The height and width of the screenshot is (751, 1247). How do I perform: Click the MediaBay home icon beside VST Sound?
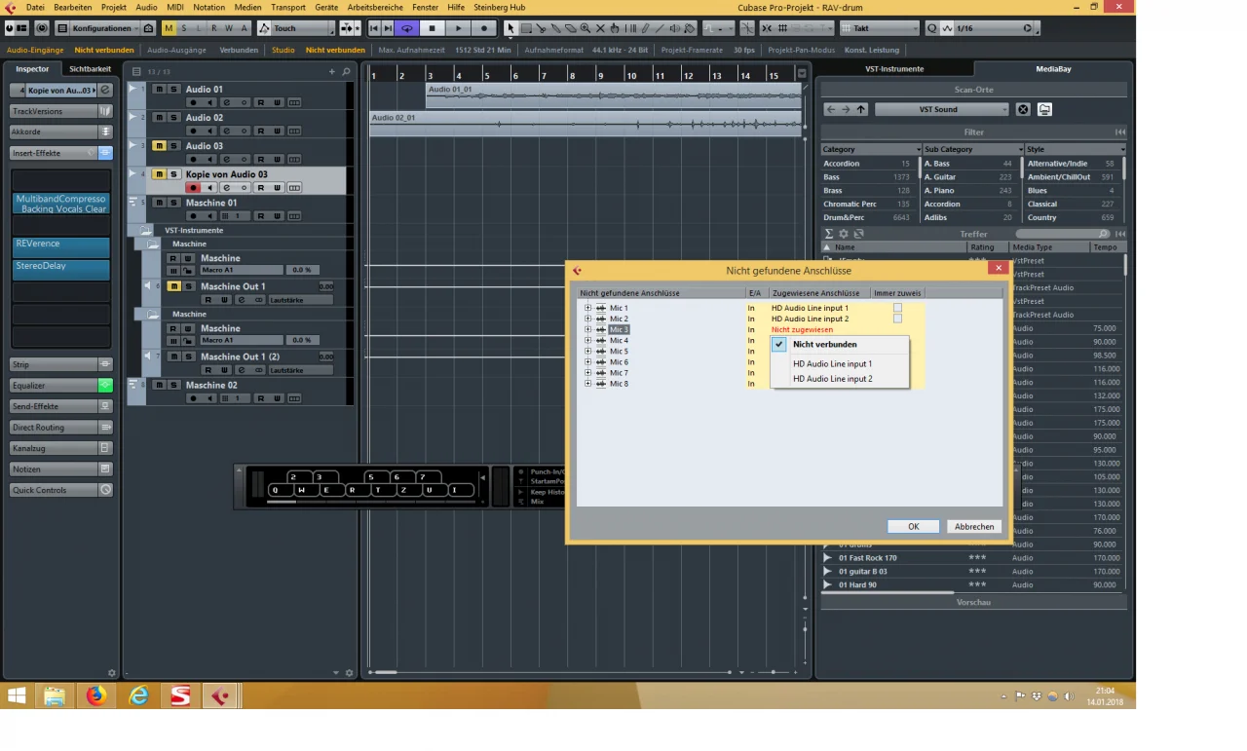pyautogui.click(x=1044, y=110)
